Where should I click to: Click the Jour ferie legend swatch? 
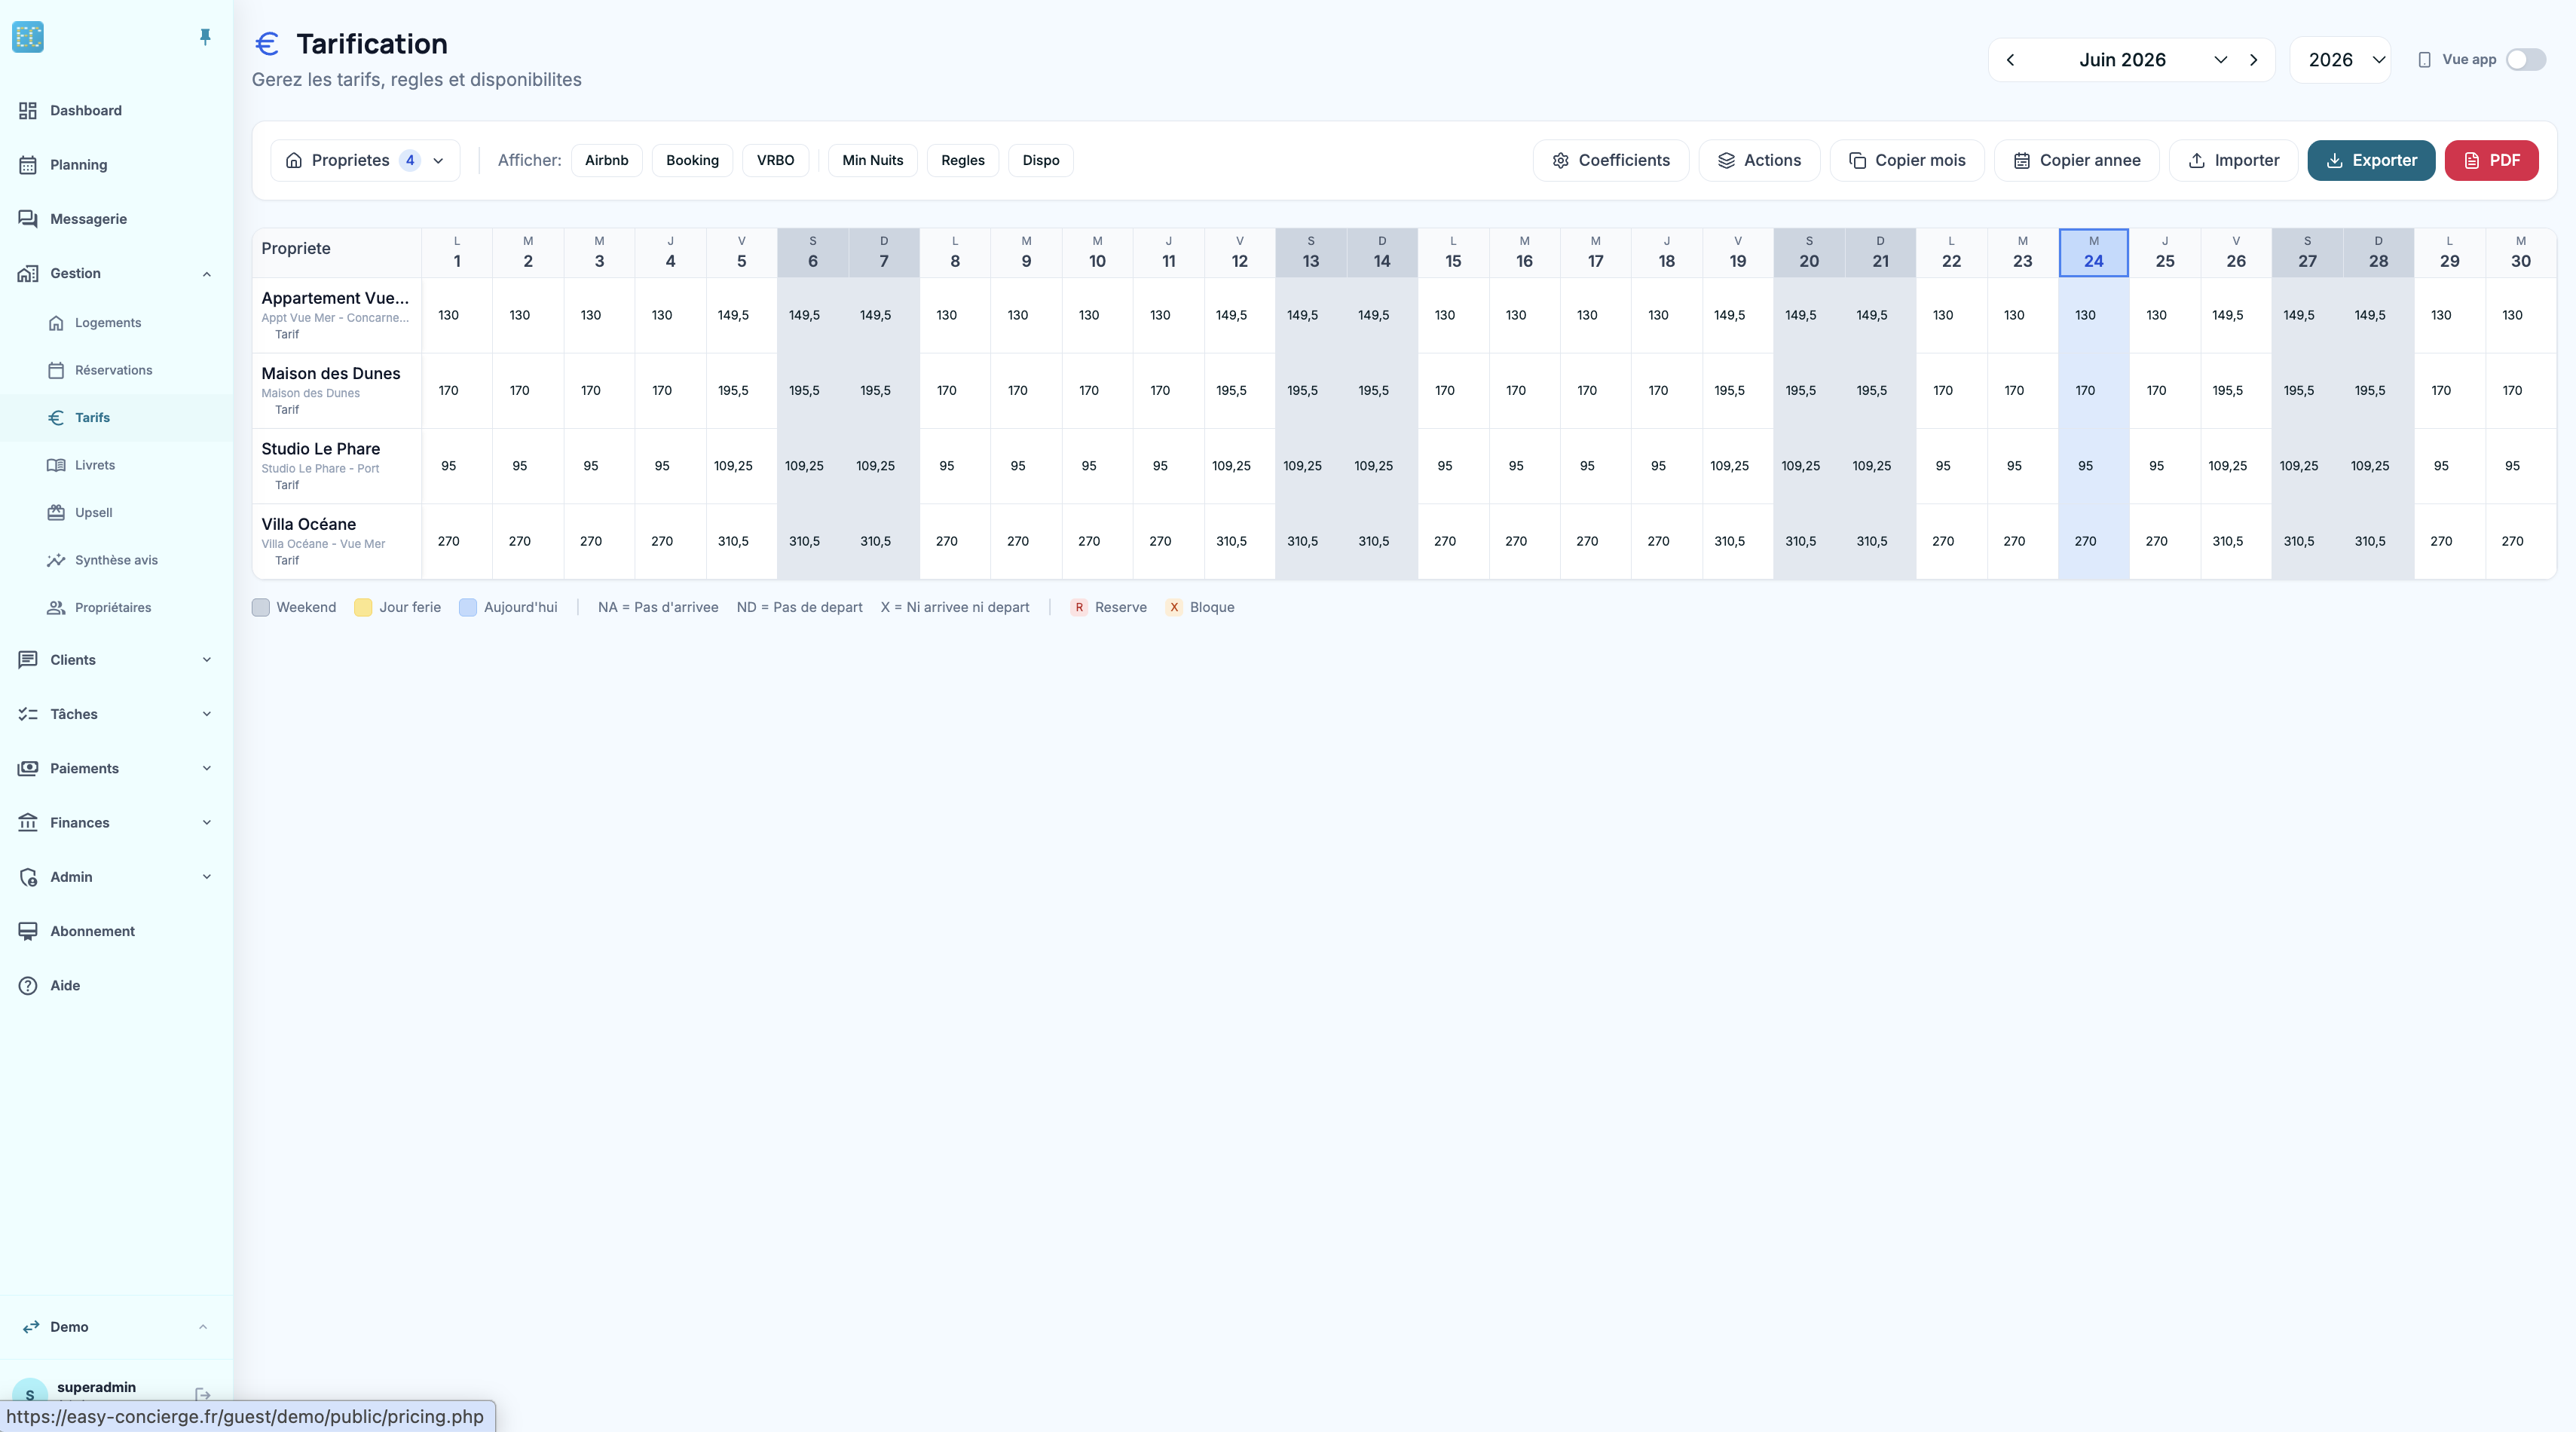[x=363, y=607]
